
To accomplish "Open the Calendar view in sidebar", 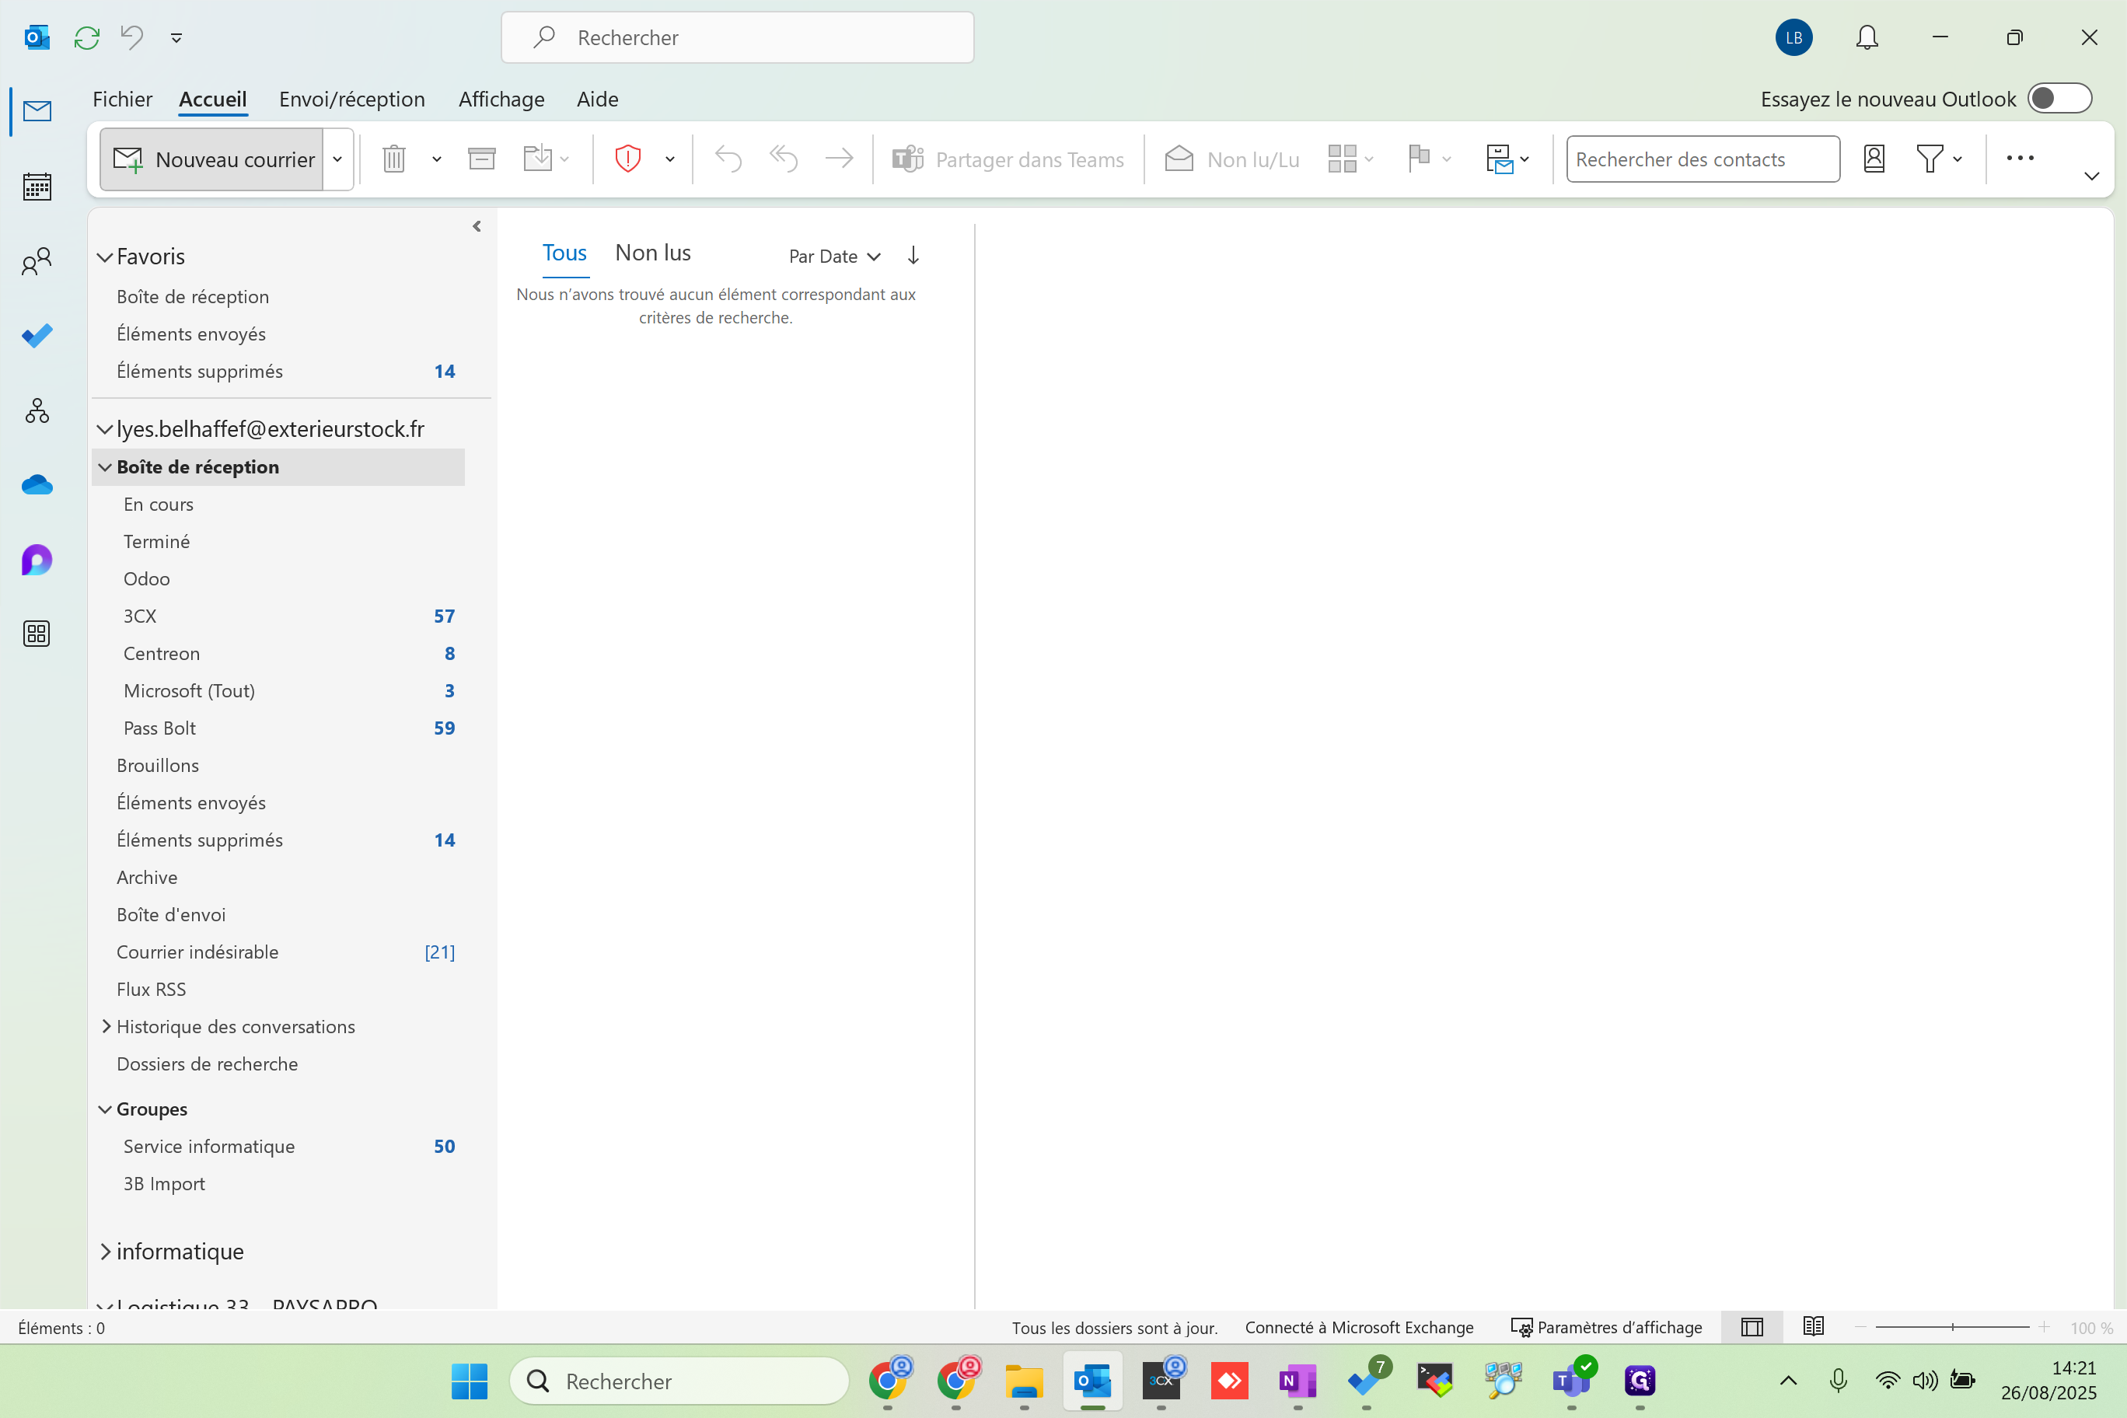I will tap(37, 187).
